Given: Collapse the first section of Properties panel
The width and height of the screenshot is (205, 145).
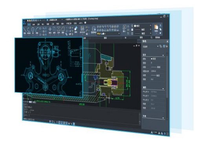Looking at the screenshot, I should [163, 55].
